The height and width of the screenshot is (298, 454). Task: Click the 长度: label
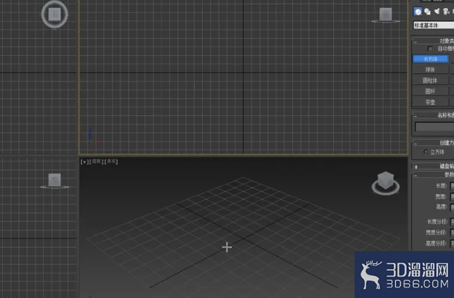click(441, 185)
